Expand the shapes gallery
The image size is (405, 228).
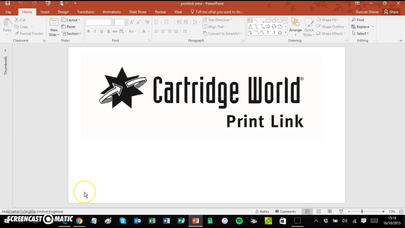point(285,33)
